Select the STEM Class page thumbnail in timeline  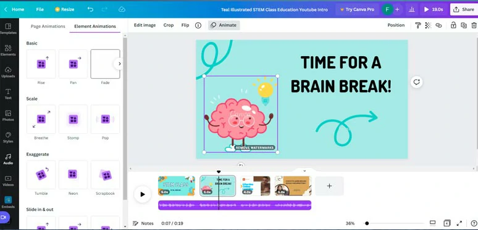pyautogui.click(x=177, y=186)
